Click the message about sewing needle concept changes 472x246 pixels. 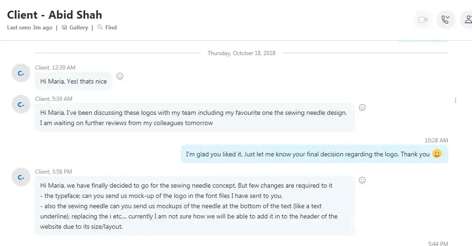[194, 205]
